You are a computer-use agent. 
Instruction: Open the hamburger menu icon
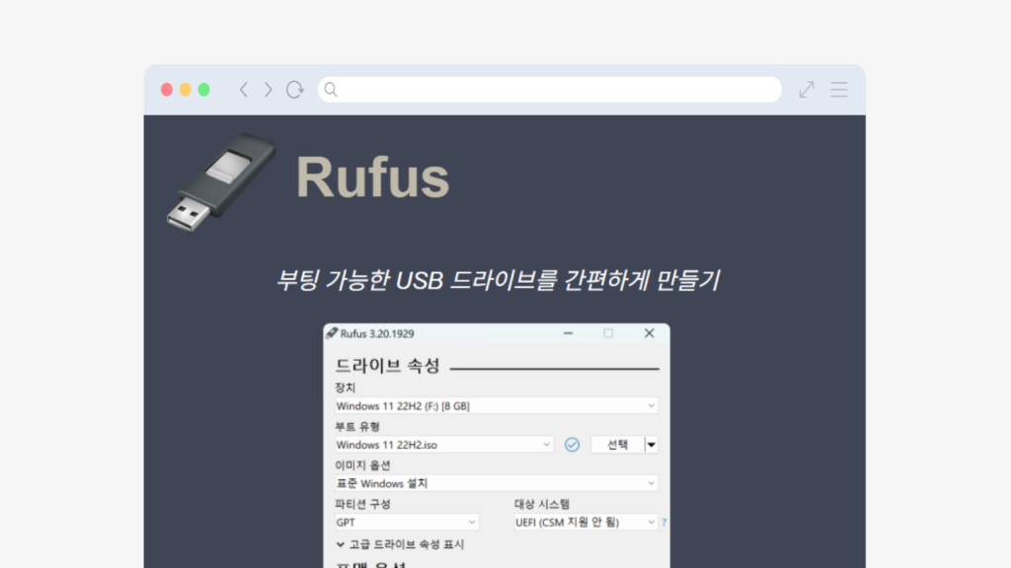point(839,90)
